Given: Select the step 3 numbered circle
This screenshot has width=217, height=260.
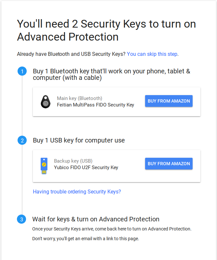Looking at the screenshot, I should click(21, 219).
